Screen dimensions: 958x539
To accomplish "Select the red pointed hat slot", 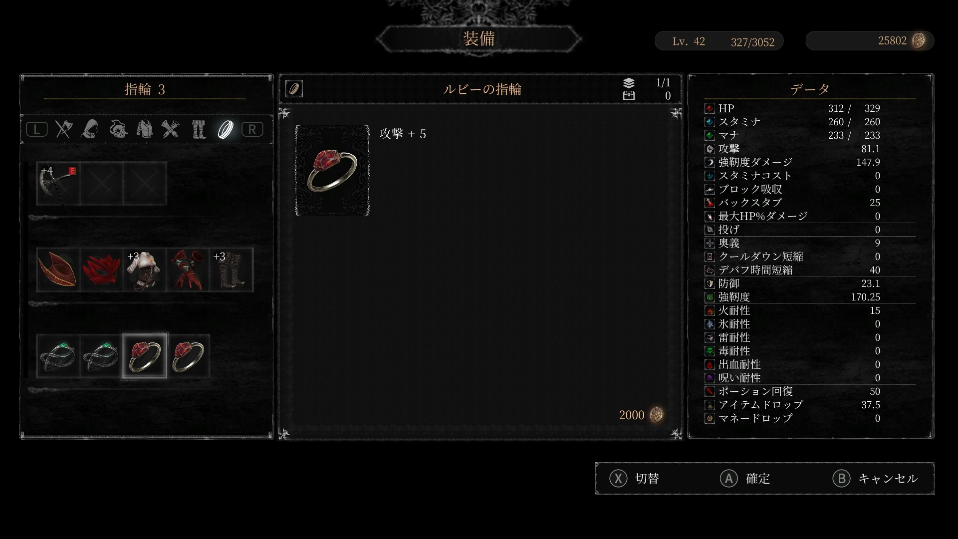I will (x=58, y=269).
